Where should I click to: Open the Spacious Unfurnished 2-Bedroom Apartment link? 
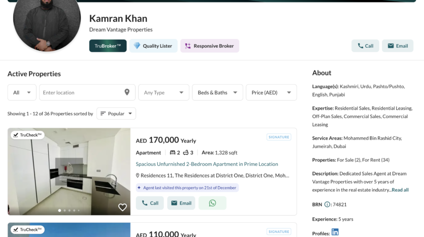coord(207,164)
